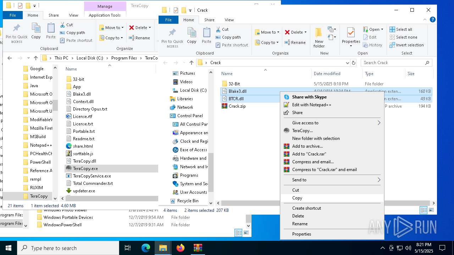
Task: Open Properties from the context menu
Action: click(301, 234)
